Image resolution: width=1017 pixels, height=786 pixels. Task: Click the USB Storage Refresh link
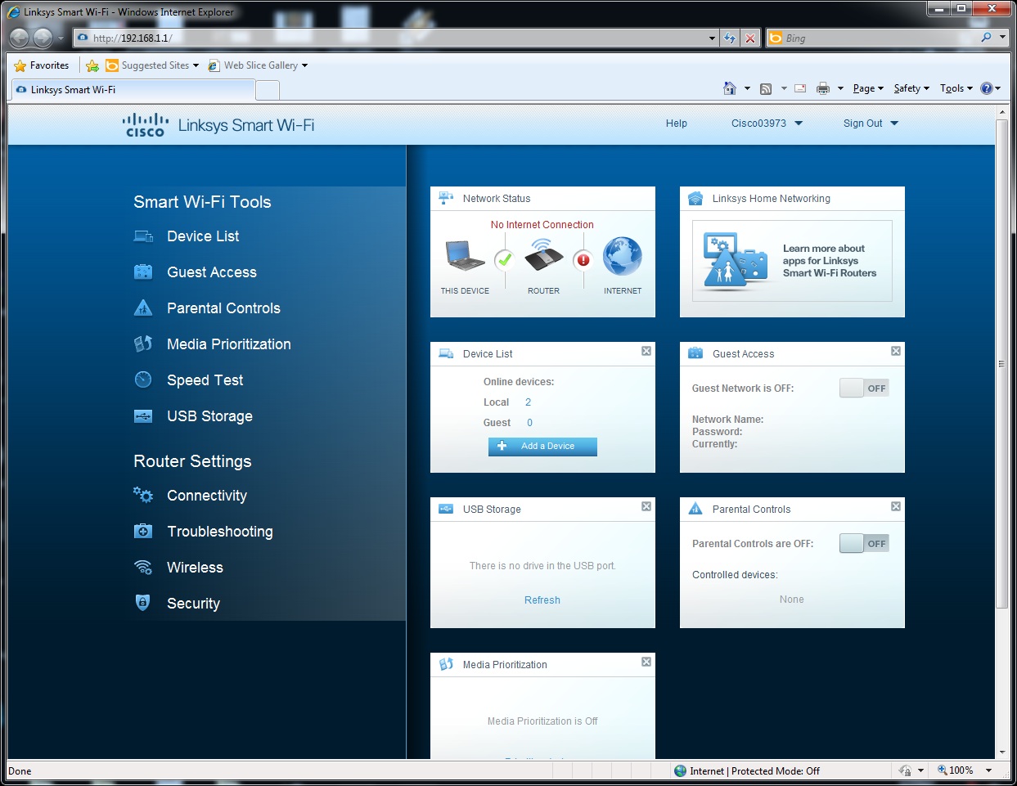coord(542,600)
